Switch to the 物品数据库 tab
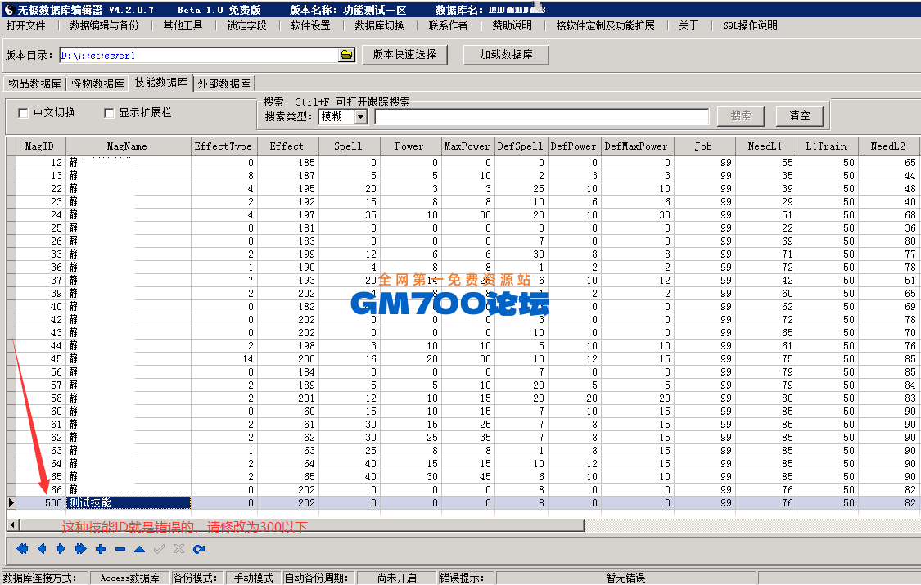The height and width of the screenshot is (585, 921). click(x=34, y=83)
